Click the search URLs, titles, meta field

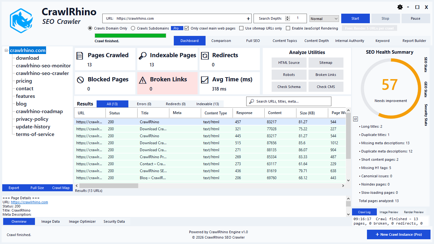(288, 101)
